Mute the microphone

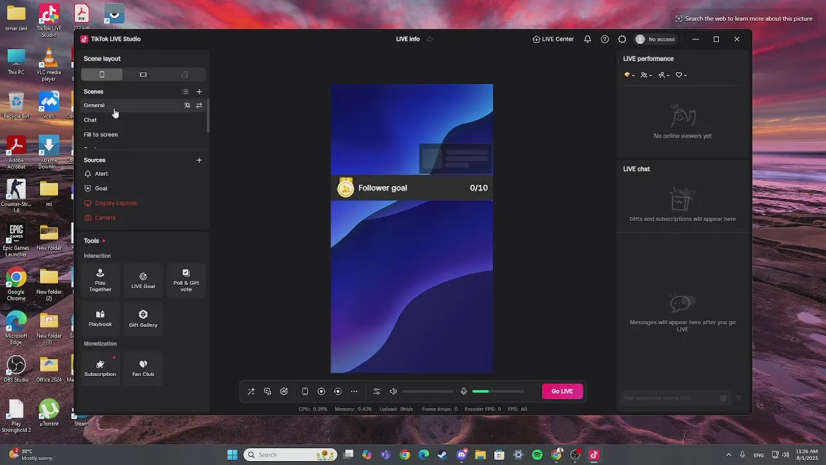pos(463,391)
